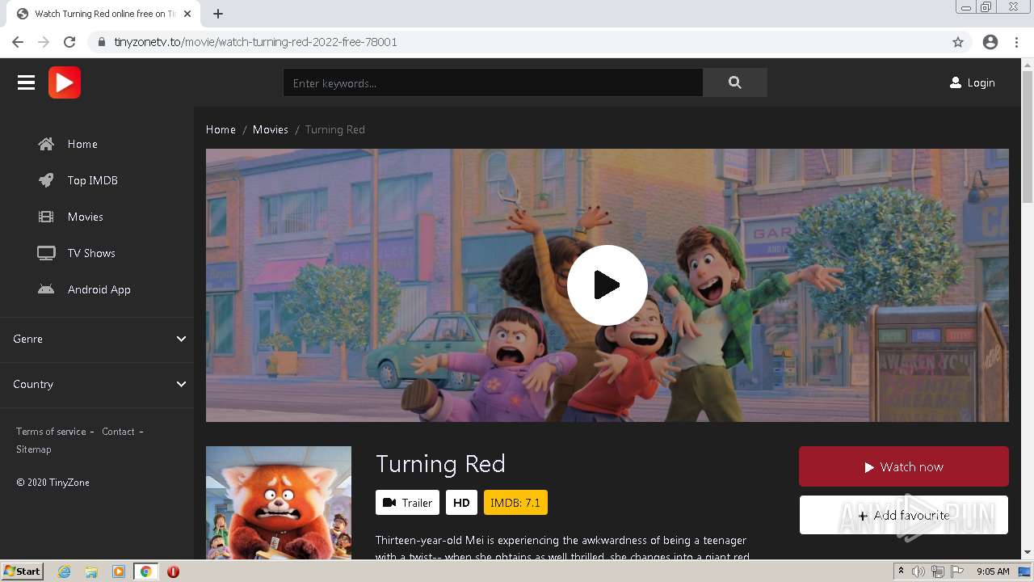
Task: Click the scrollbar down arrow
Action: pyautogui.click(x=1028, y=552)
